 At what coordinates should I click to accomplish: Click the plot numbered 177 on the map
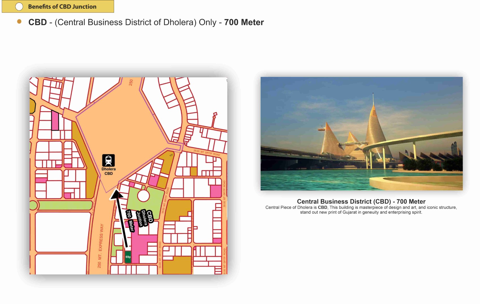pyautogui.click(x=171, y=155)
